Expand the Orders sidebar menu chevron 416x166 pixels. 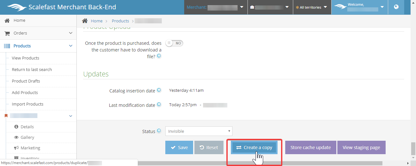click(71, 33)
